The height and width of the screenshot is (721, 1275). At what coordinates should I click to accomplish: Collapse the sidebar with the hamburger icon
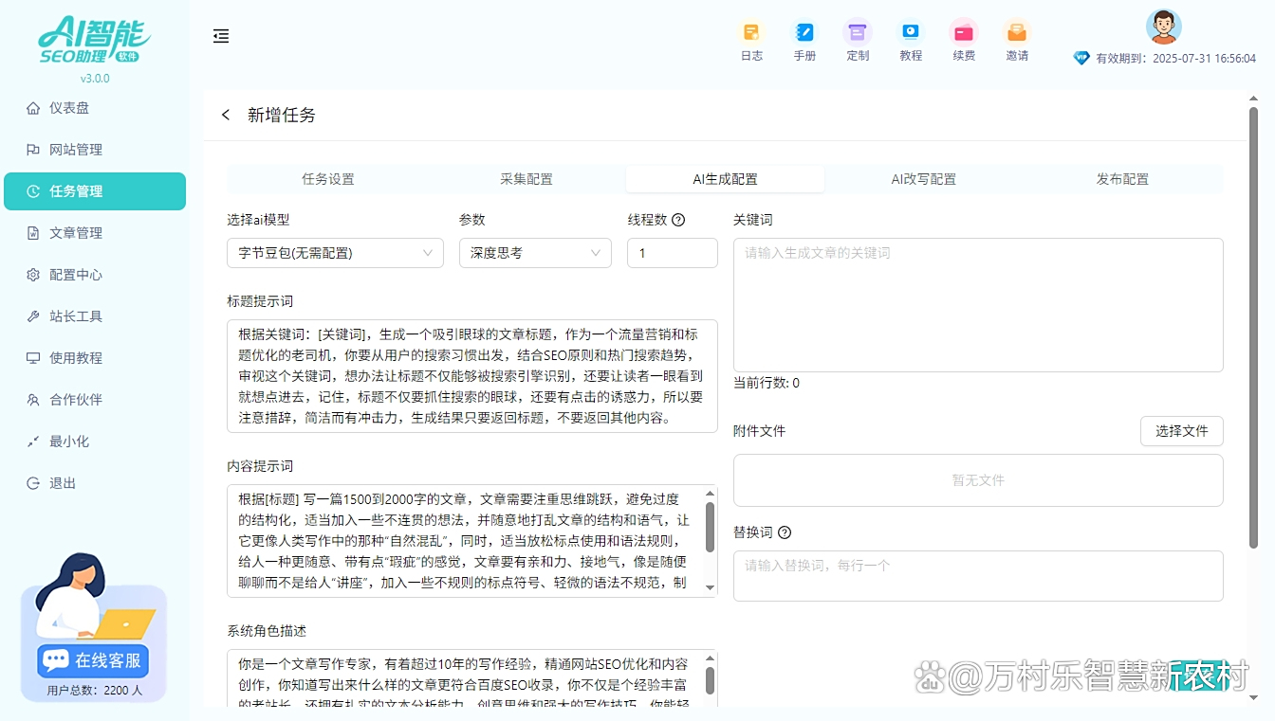221,36
